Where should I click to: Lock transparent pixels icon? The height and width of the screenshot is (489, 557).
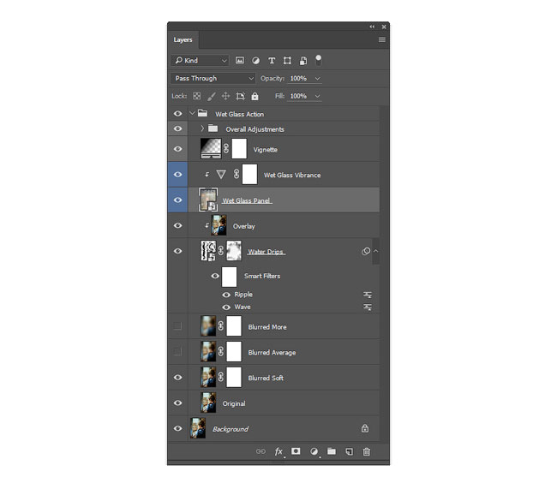tap(197, 96)
